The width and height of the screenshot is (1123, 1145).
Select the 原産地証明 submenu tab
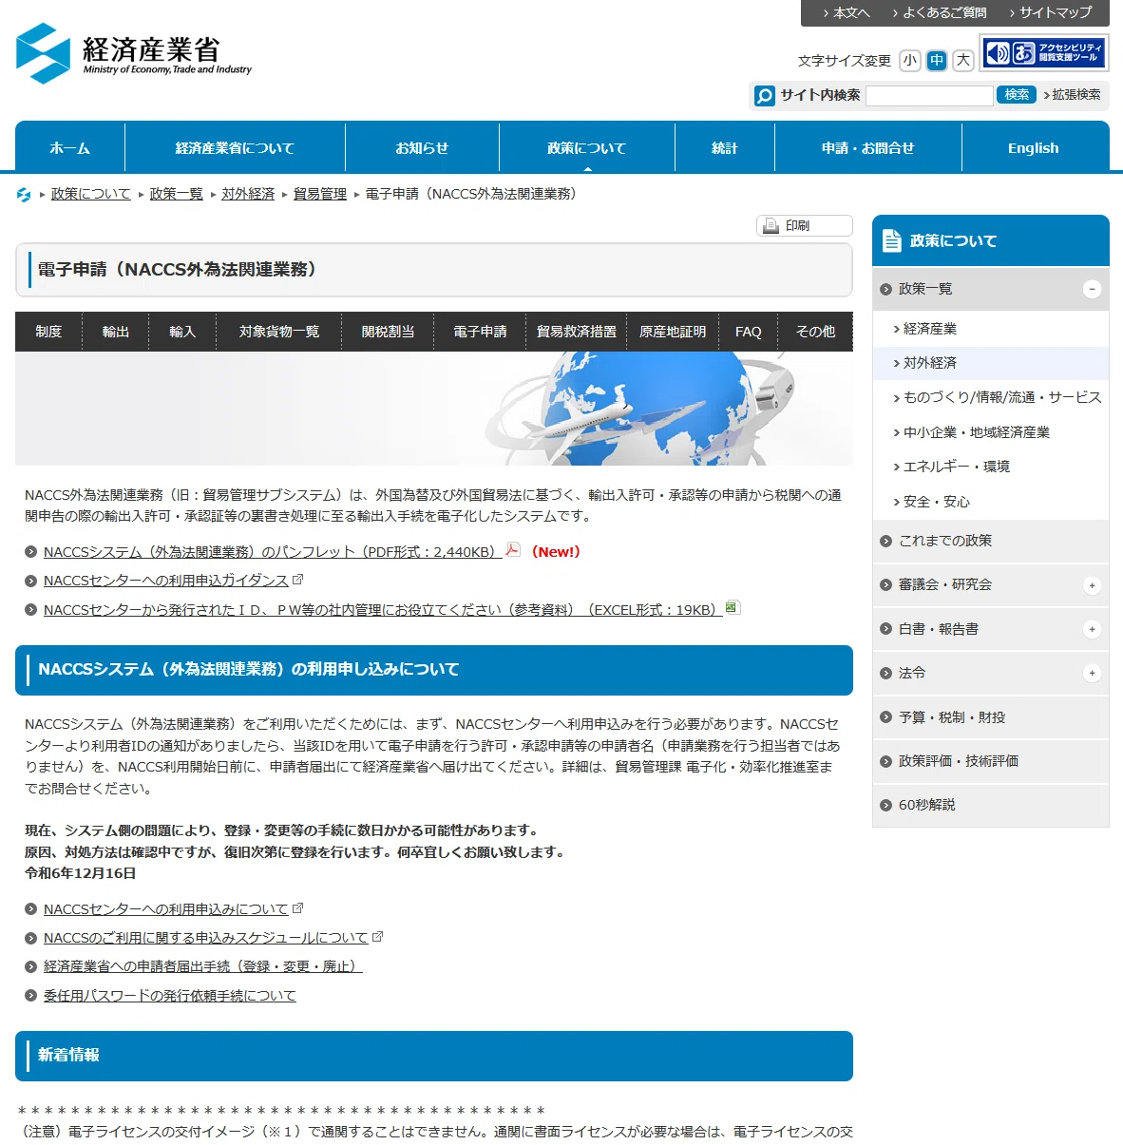673,332
